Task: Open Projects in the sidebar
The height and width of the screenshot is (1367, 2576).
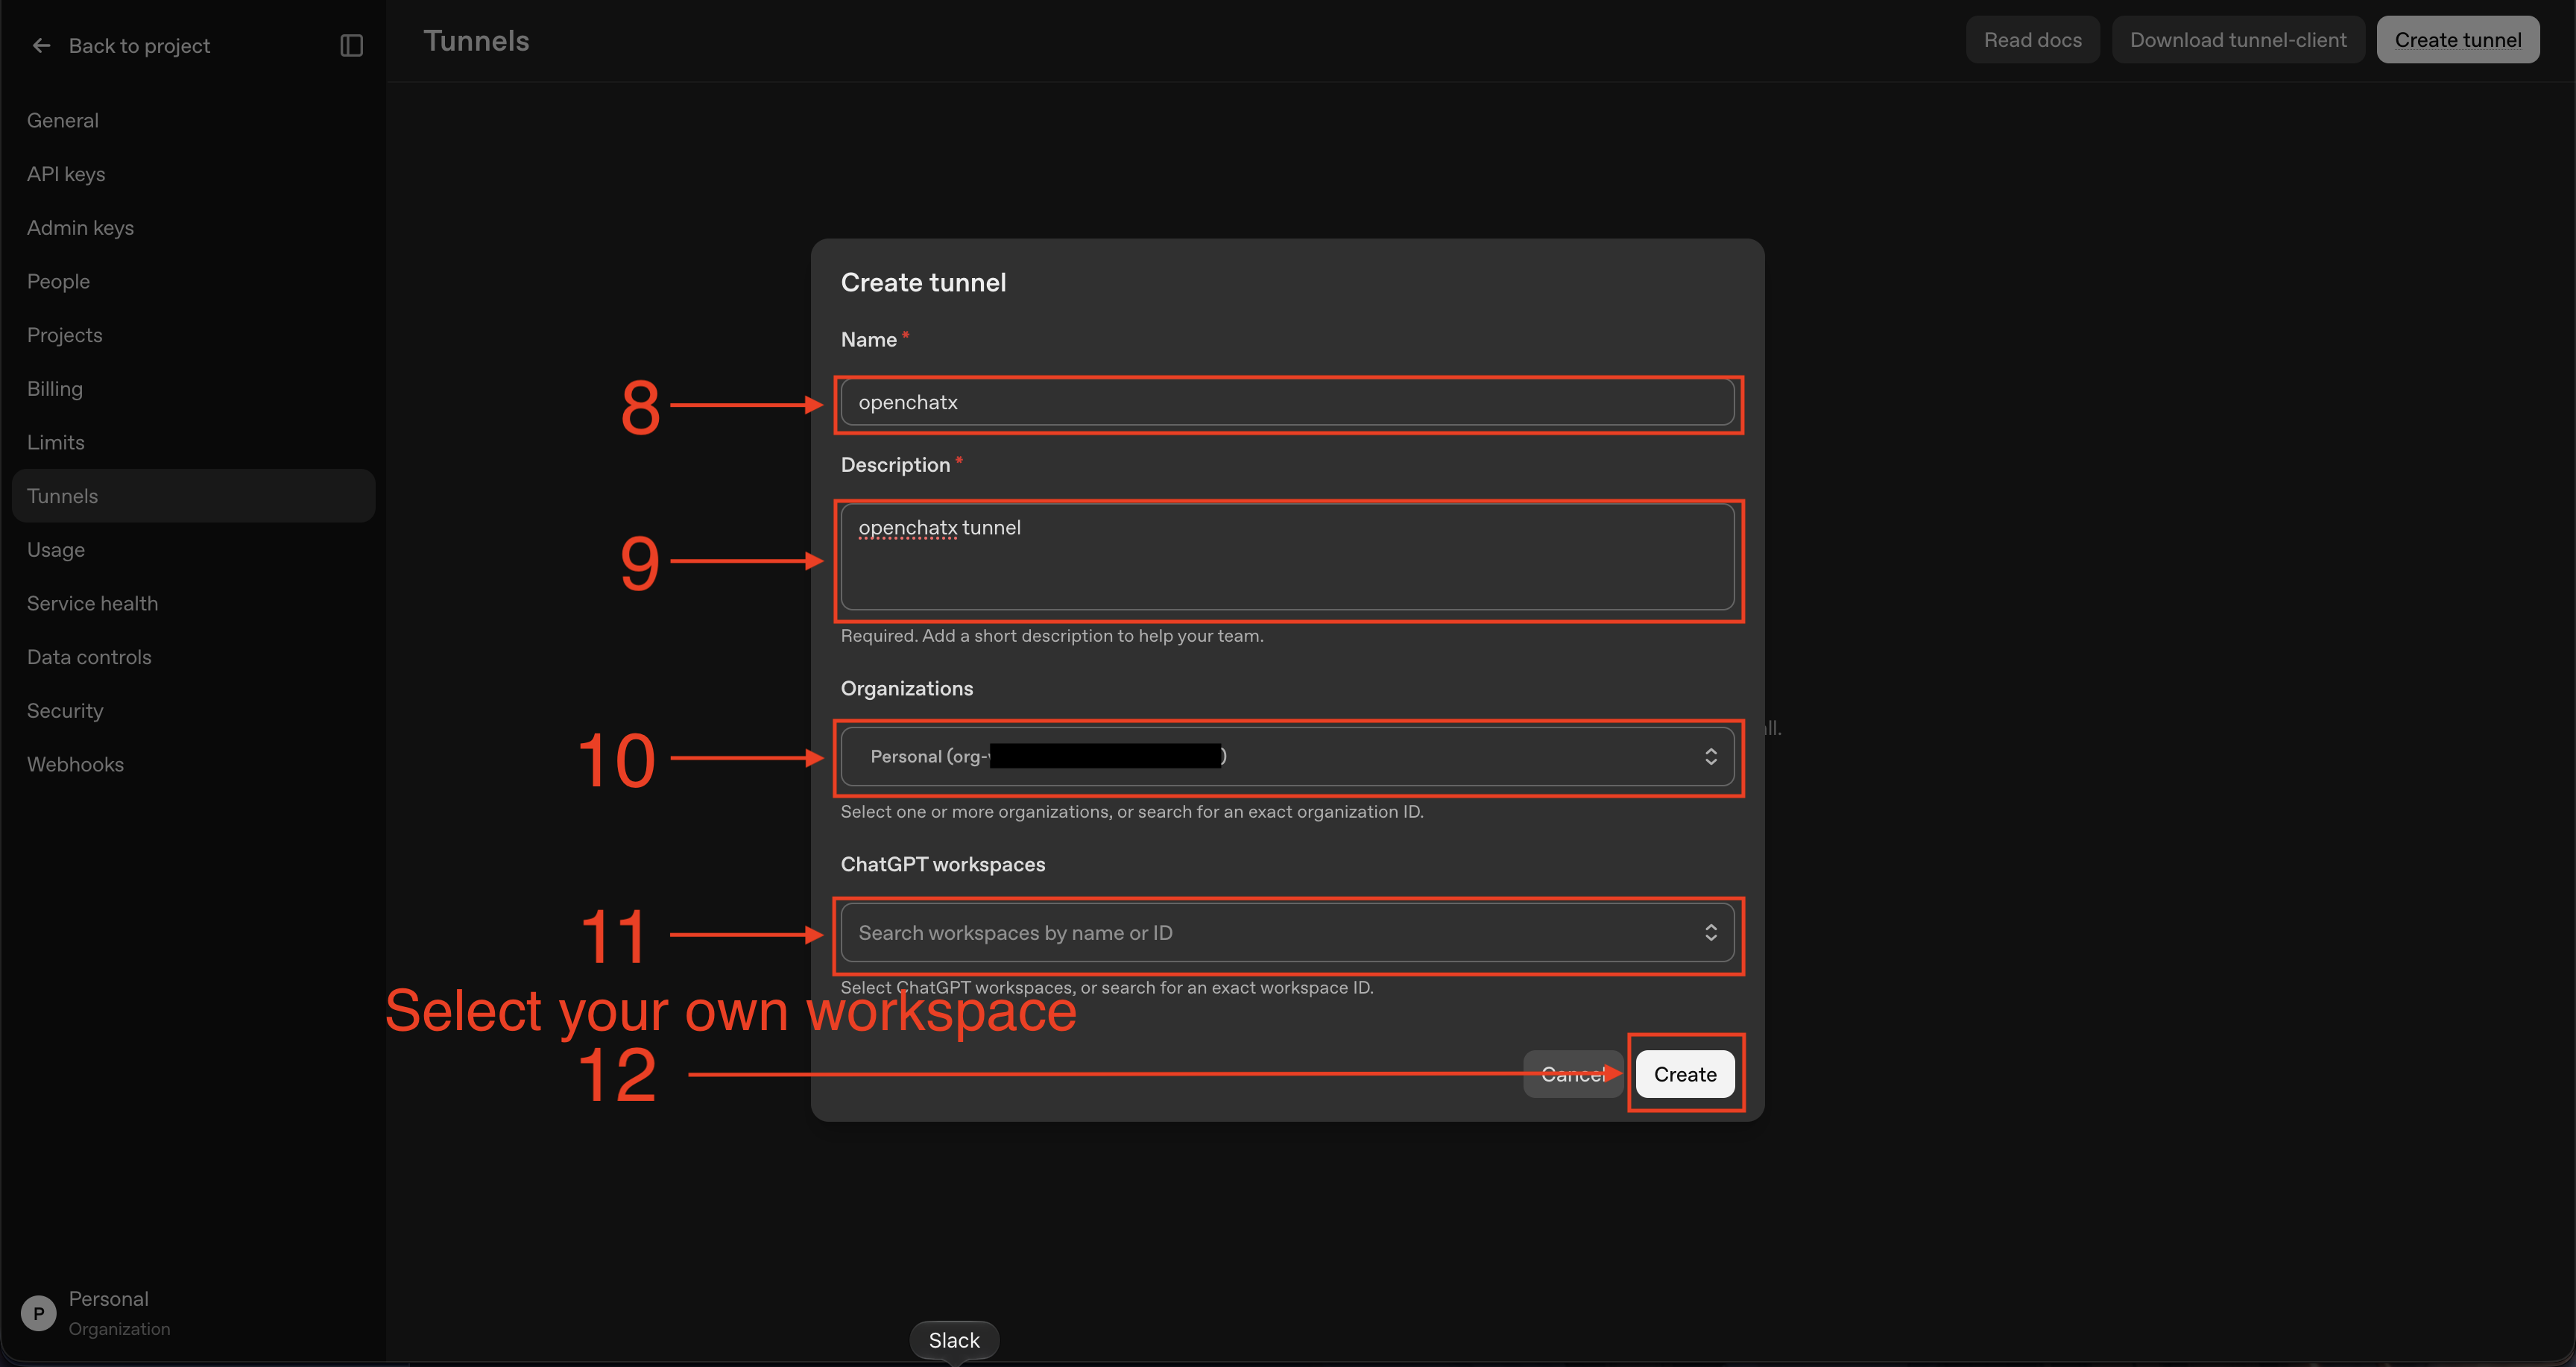Action: tap(65, 335)
